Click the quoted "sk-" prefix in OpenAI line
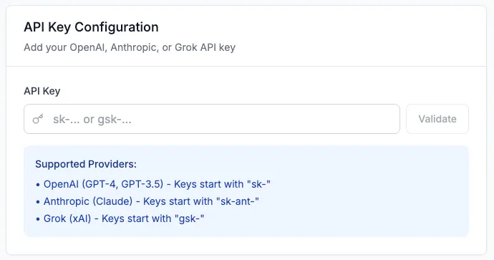The image size is (494, 260). (259, 184)
